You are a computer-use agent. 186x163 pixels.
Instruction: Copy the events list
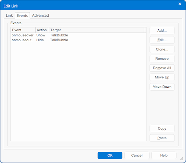click(x=162, y=128)
